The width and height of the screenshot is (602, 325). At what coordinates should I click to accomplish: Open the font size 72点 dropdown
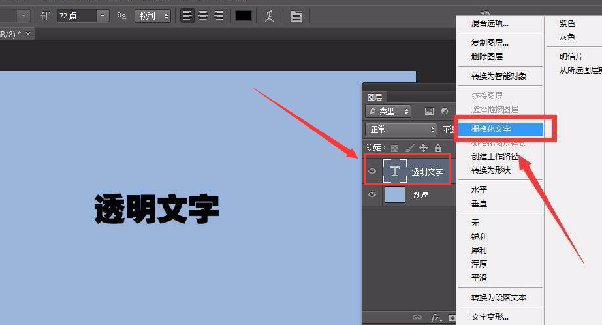pyautogui.click(x=103, y=16)
